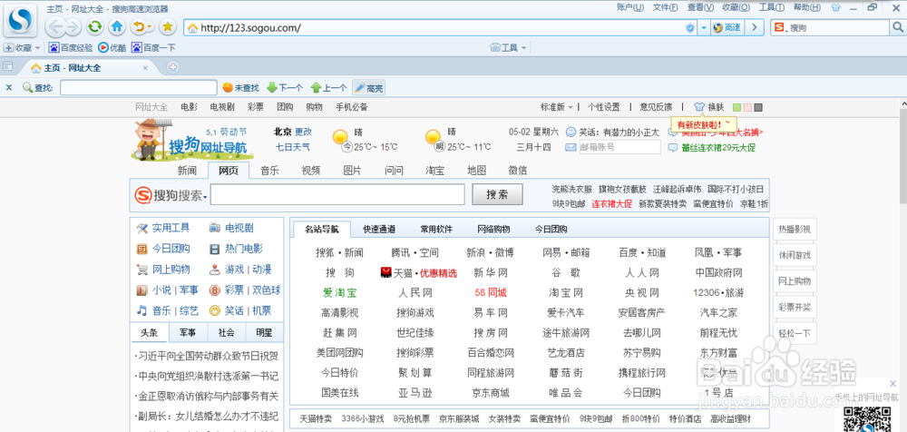Viewport: 907px width, 432px height.
Task: Switch to the 新闻 search tab
Action: point(187,171)
